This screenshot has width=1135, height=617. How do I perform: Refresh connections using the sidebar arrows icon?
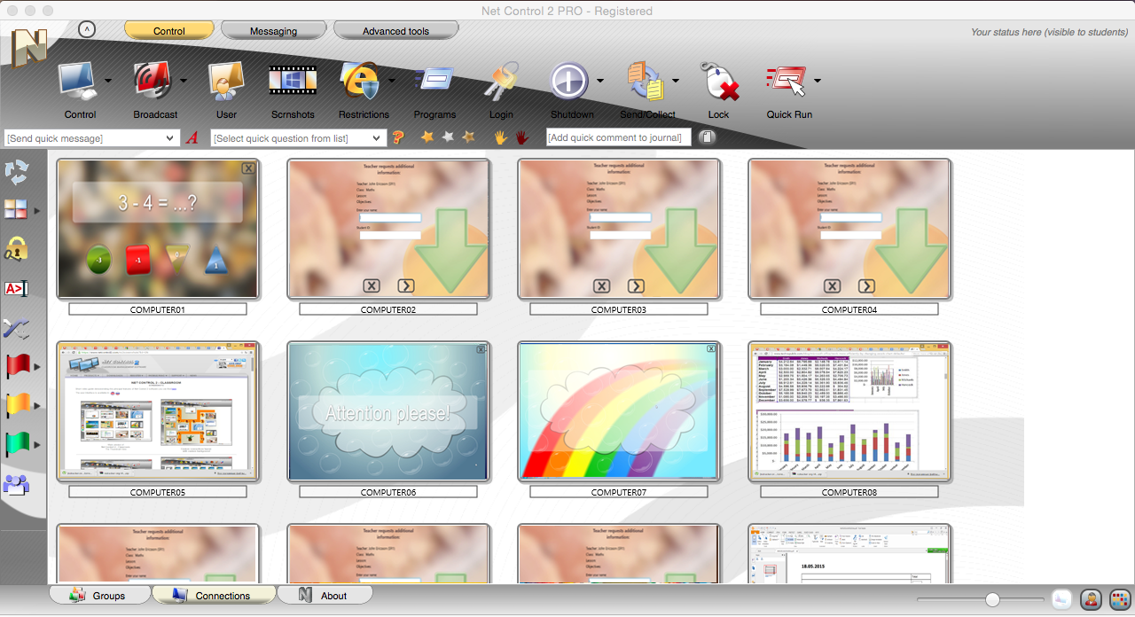(x=17, y=172)
